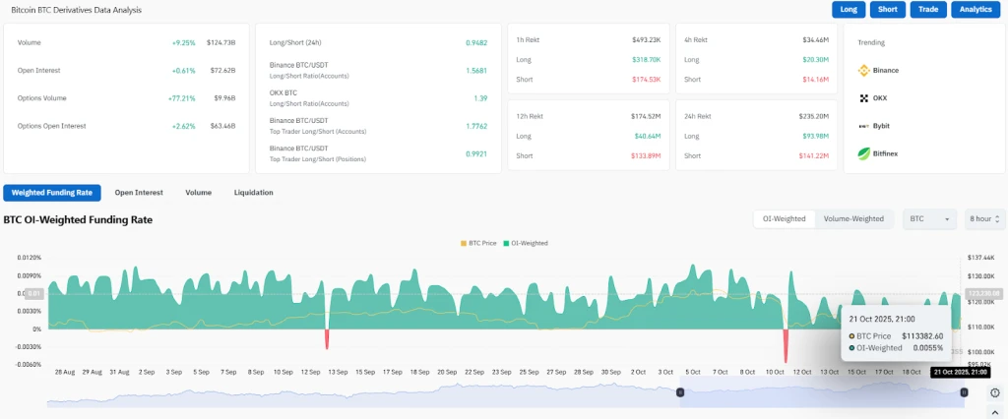
Task: Click the OKX logo icon in Trending
Action: 864,98
